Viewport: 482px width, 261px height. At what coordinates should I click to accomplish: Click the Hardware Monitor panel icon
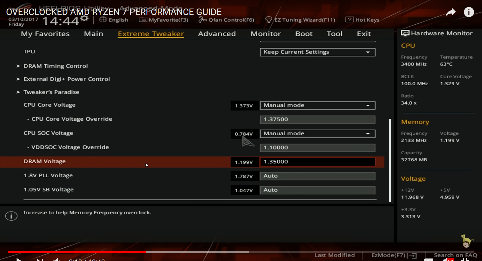(405, 33)
